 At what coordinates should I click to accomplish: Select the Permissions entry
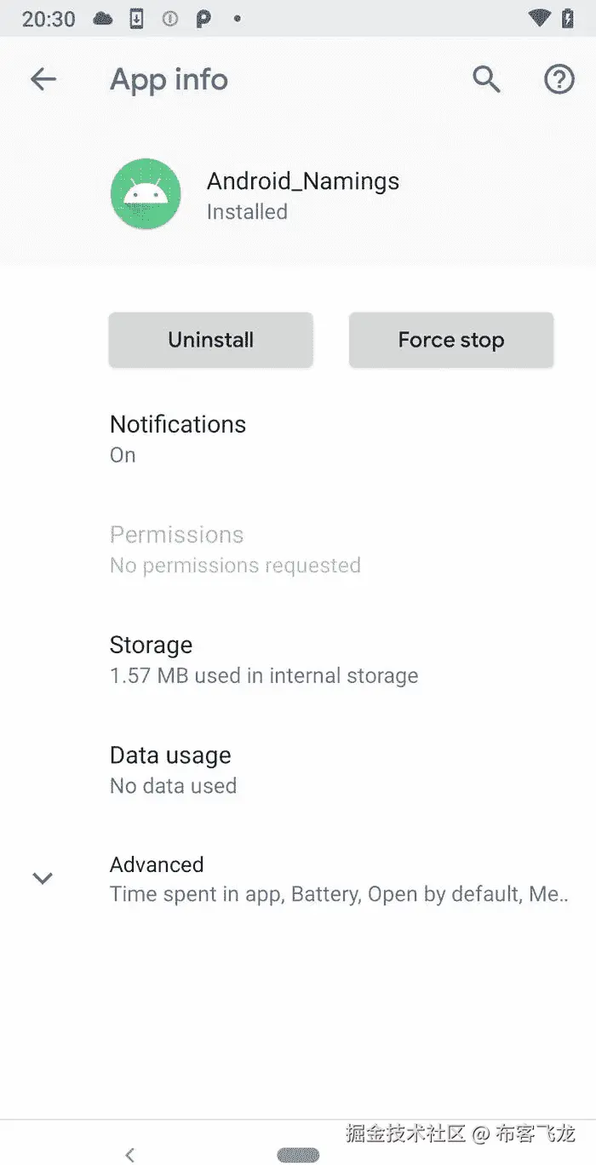235,549
